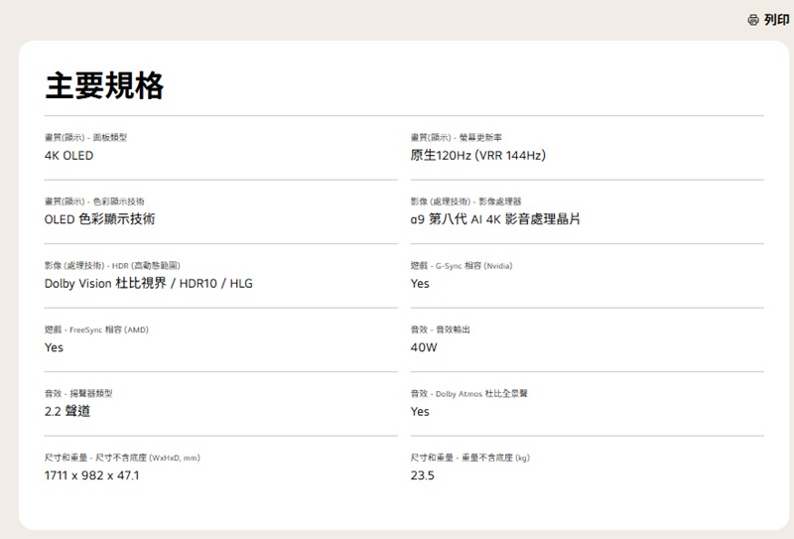Select the 主要規格 heading
Viewport: 794px width, 539px height.
pyautogui.click(x=104, y=86)
